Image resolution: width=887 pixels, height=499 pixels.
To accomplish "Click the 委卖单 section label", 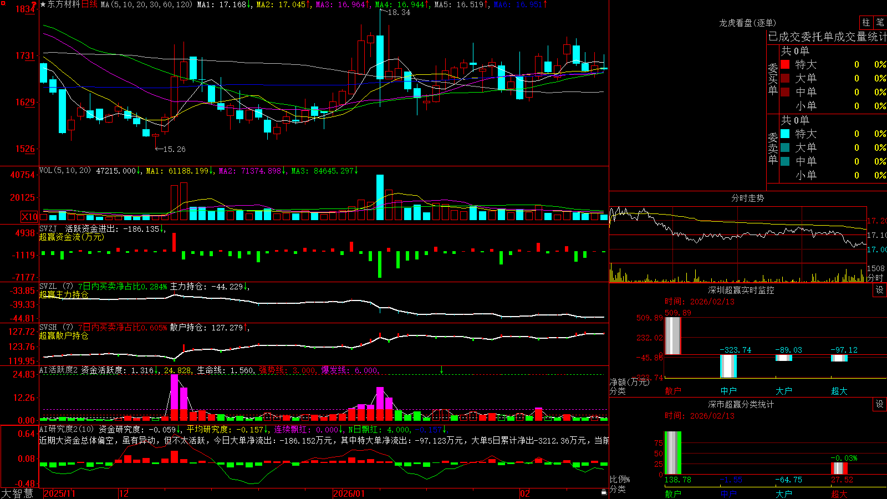I will [x=773, y=148].
